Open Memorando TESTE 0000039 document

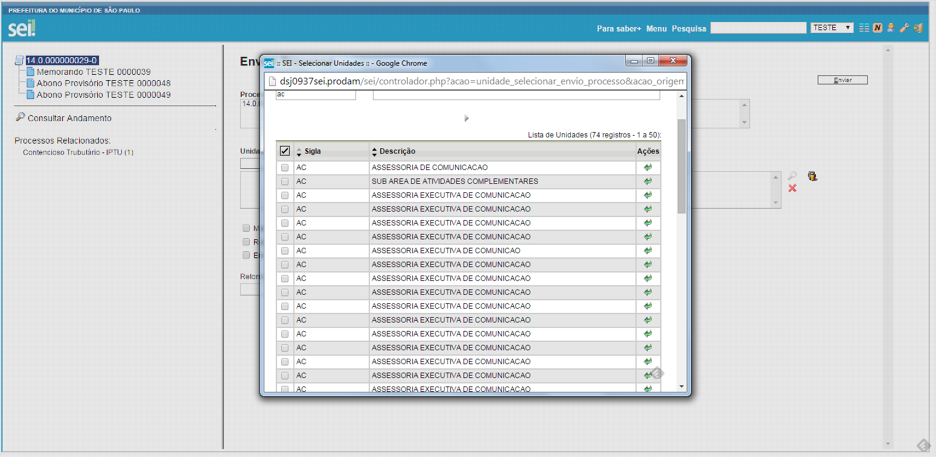click(x=94, y=72)
